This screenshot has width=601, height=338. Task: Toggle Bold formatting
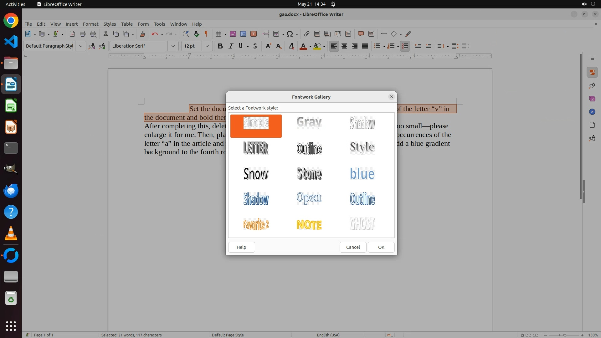[x=220, y=46]
